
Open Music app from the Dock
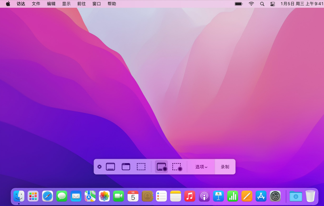[190, 196]
